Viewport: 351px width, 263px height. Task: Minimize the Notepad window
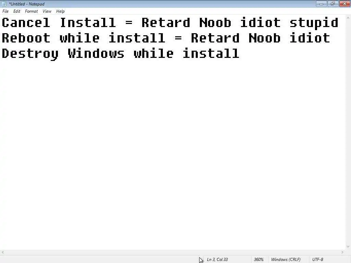tap(322, 4)
